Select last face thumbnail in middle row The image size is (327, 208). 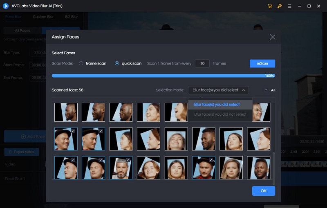point(259,139)
